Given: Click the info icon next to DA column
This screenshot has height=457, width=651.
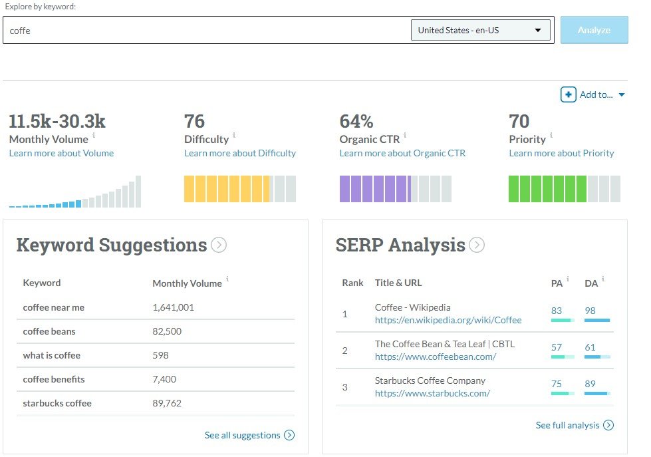Looking at the screenshot, I should click(602, 279).
